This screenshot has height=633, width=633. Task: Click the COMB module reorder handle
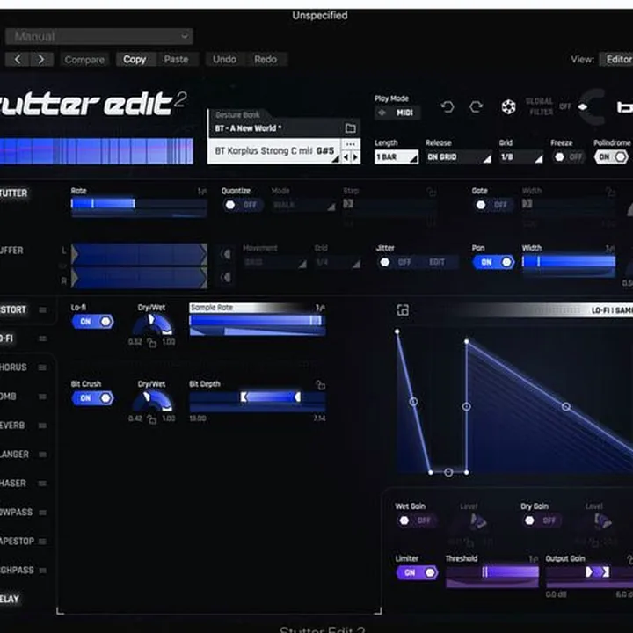tap(42, 397)
